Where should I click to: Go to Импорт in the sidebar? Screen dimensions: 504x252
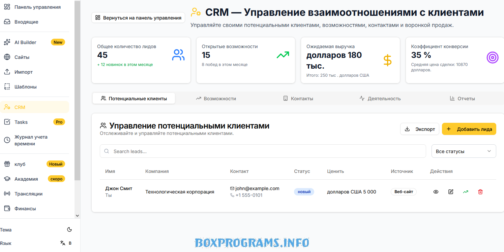[x=24, y=72]
